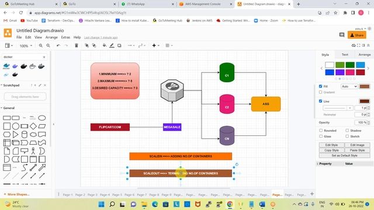Bring selected shape to front
The width and height of the screenshot is (374, 210).
tap(87, 45)
